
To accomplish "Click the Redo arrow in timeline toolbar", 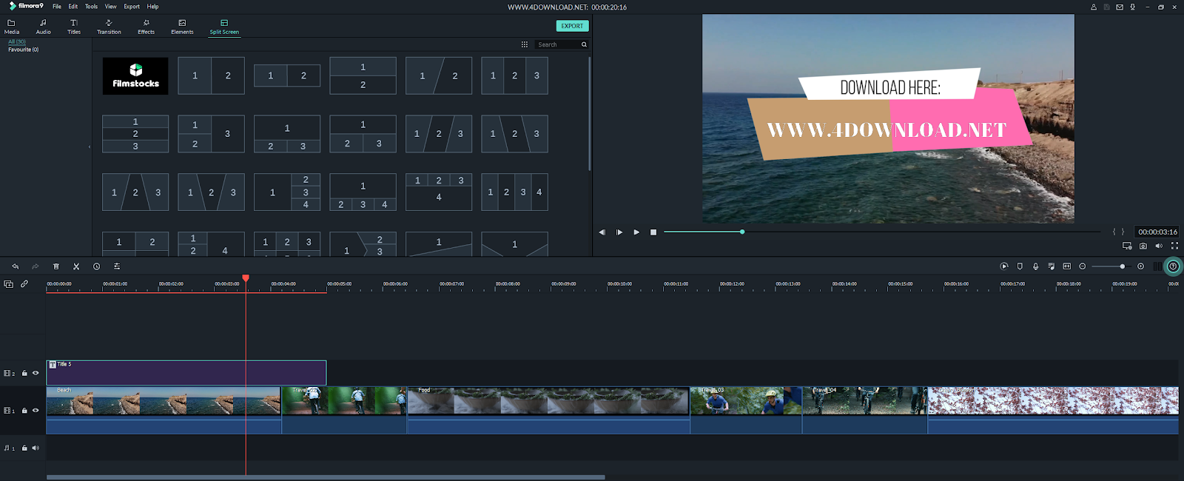I will coord(35,266).
